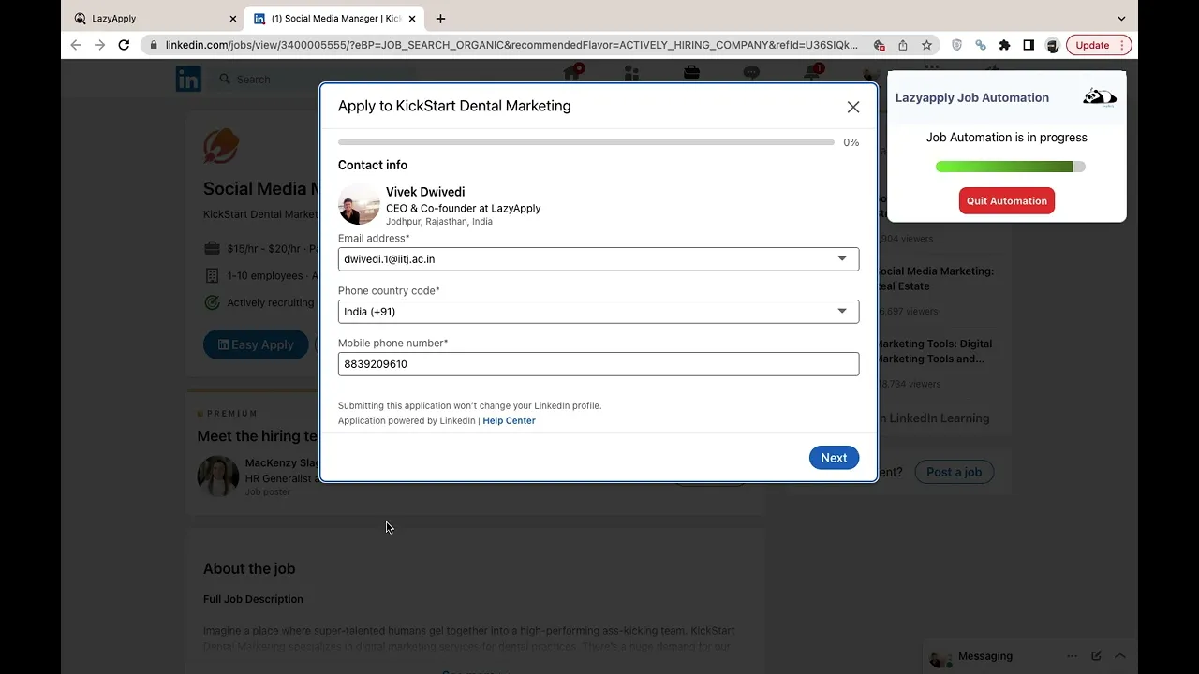
Task: Open Messaging options three-dot menu
Action: pyautogui.click(x=1072, y=656)
